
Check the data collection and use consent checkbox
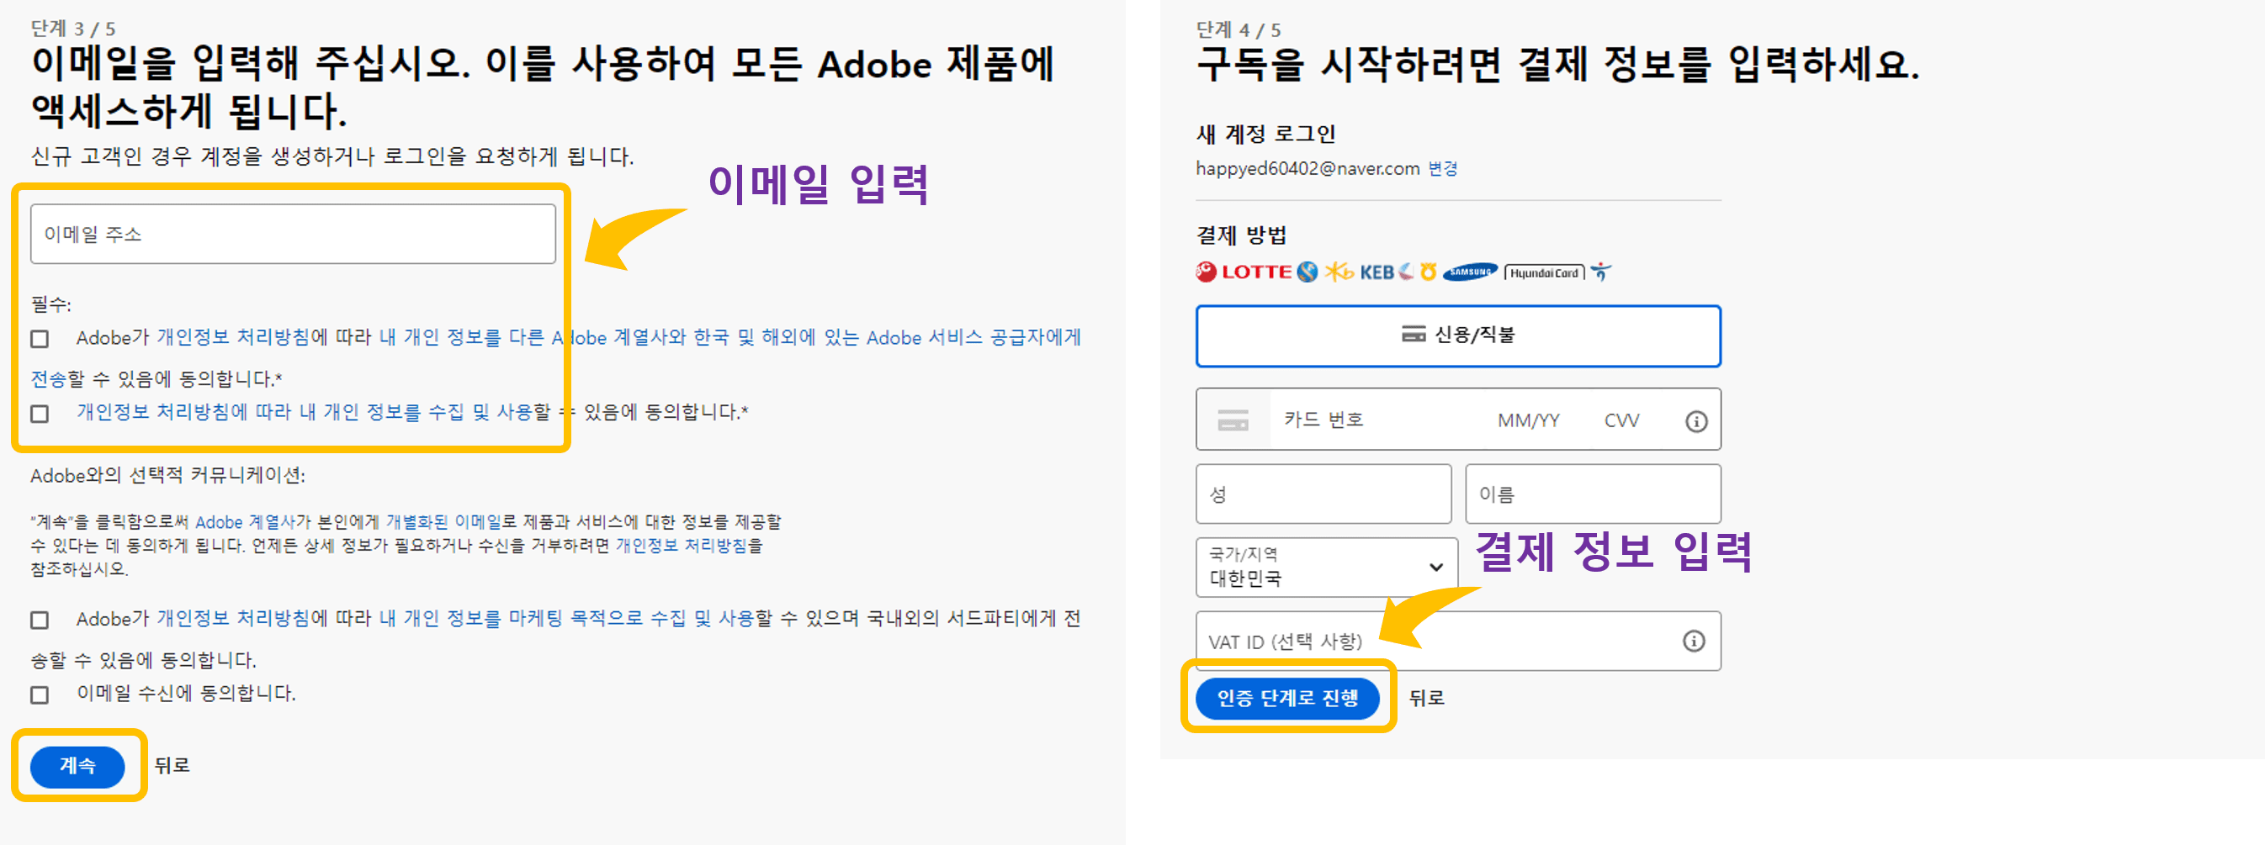tap(39, 414)
